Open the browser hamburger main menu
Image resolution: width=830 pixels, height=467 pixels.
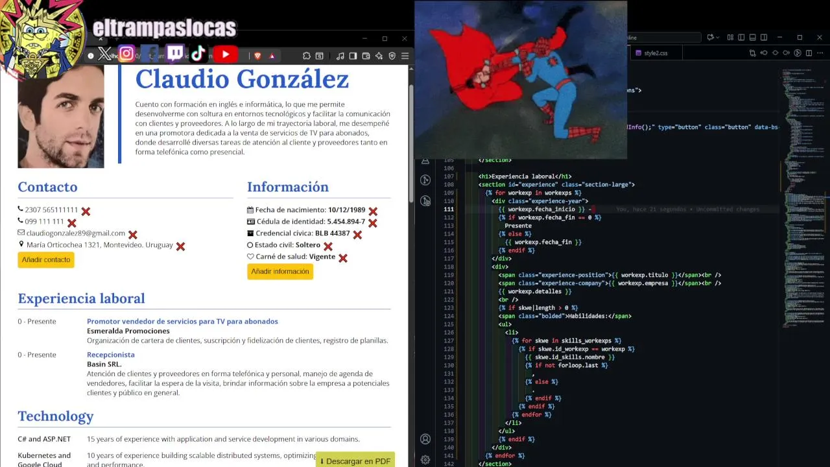click(405, 56)
